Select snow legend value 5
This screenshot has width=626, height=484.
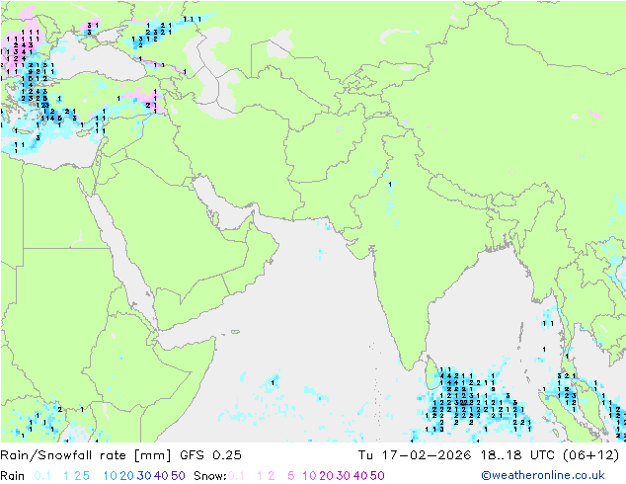(291, 476)
